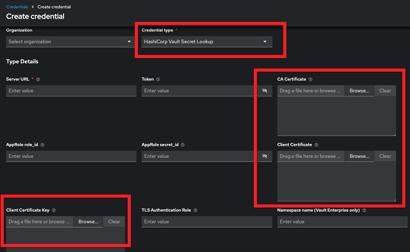Go to the Credentials breadcrumb link
410x252 pixels.
click(17, 7)
